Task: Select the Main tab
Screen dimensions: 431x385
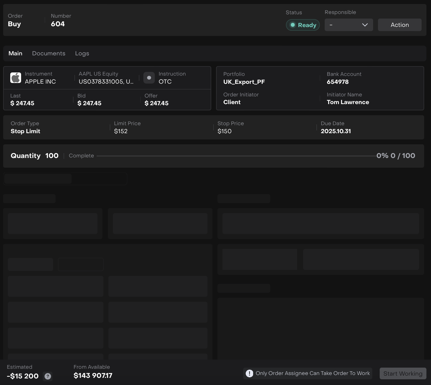Action: click(15, 53)
